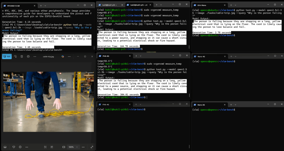Click the displayed cable-trip photo
This screenshot has height=151, width=284.
(49, 98)
